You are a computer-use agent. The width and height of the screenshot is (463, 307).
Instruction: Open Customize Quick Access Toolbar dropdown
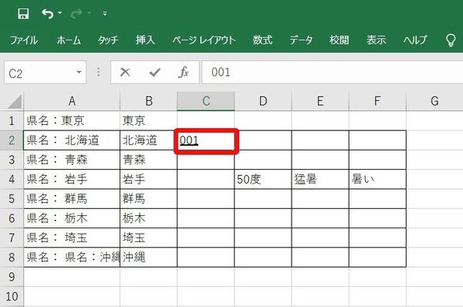point(105,13)
